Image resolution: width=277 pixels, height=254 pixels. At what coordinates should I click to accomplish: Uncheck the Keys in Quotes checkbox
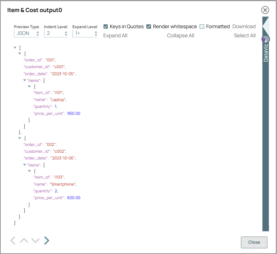105,26
